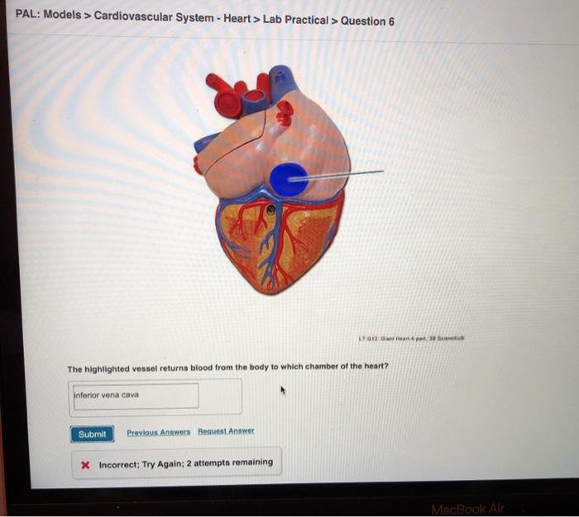The image size is (579, 517).
Task: Select the Question 6 breadcrumb
Action: coord(367,21)
